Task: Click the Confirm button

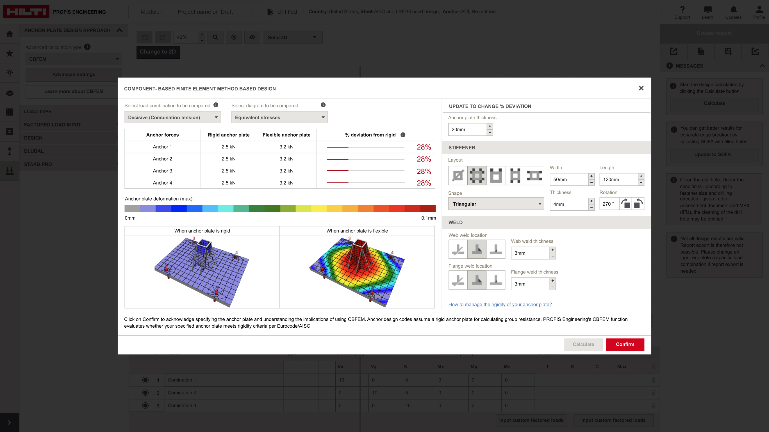Action: pos(625,344)
